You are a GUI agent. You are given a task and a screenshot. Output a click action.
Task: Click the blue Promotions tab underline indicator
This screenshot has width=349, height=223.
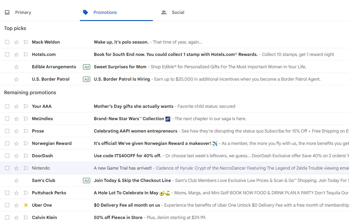(x=116, y=20)
